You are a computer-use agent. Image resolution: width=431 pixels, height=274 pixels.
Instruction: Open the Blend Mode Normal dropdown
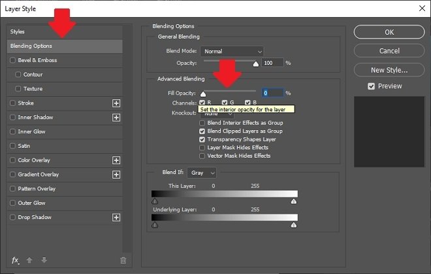(232, 52)
